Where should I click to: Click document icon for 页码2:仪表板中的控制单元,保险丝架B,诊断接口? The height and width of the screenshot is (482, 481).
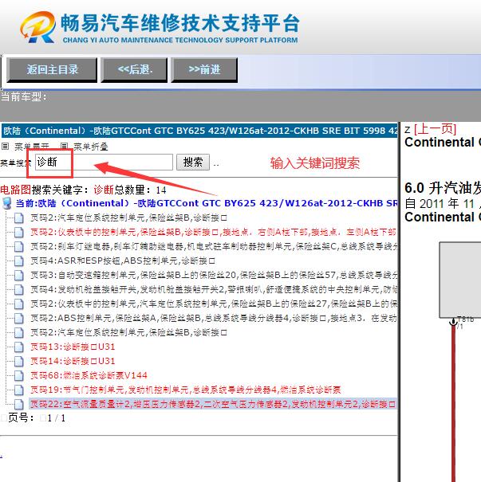(x=18, y=233)
